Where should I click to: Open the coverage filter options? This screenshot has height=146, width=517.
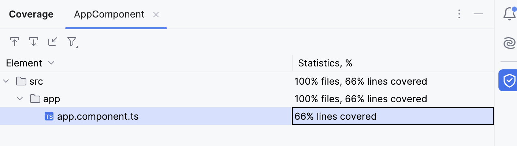point(72,42)
